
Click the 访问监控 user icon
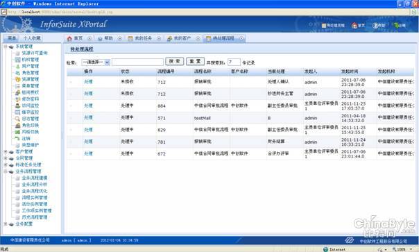click(x=17, y=106)
